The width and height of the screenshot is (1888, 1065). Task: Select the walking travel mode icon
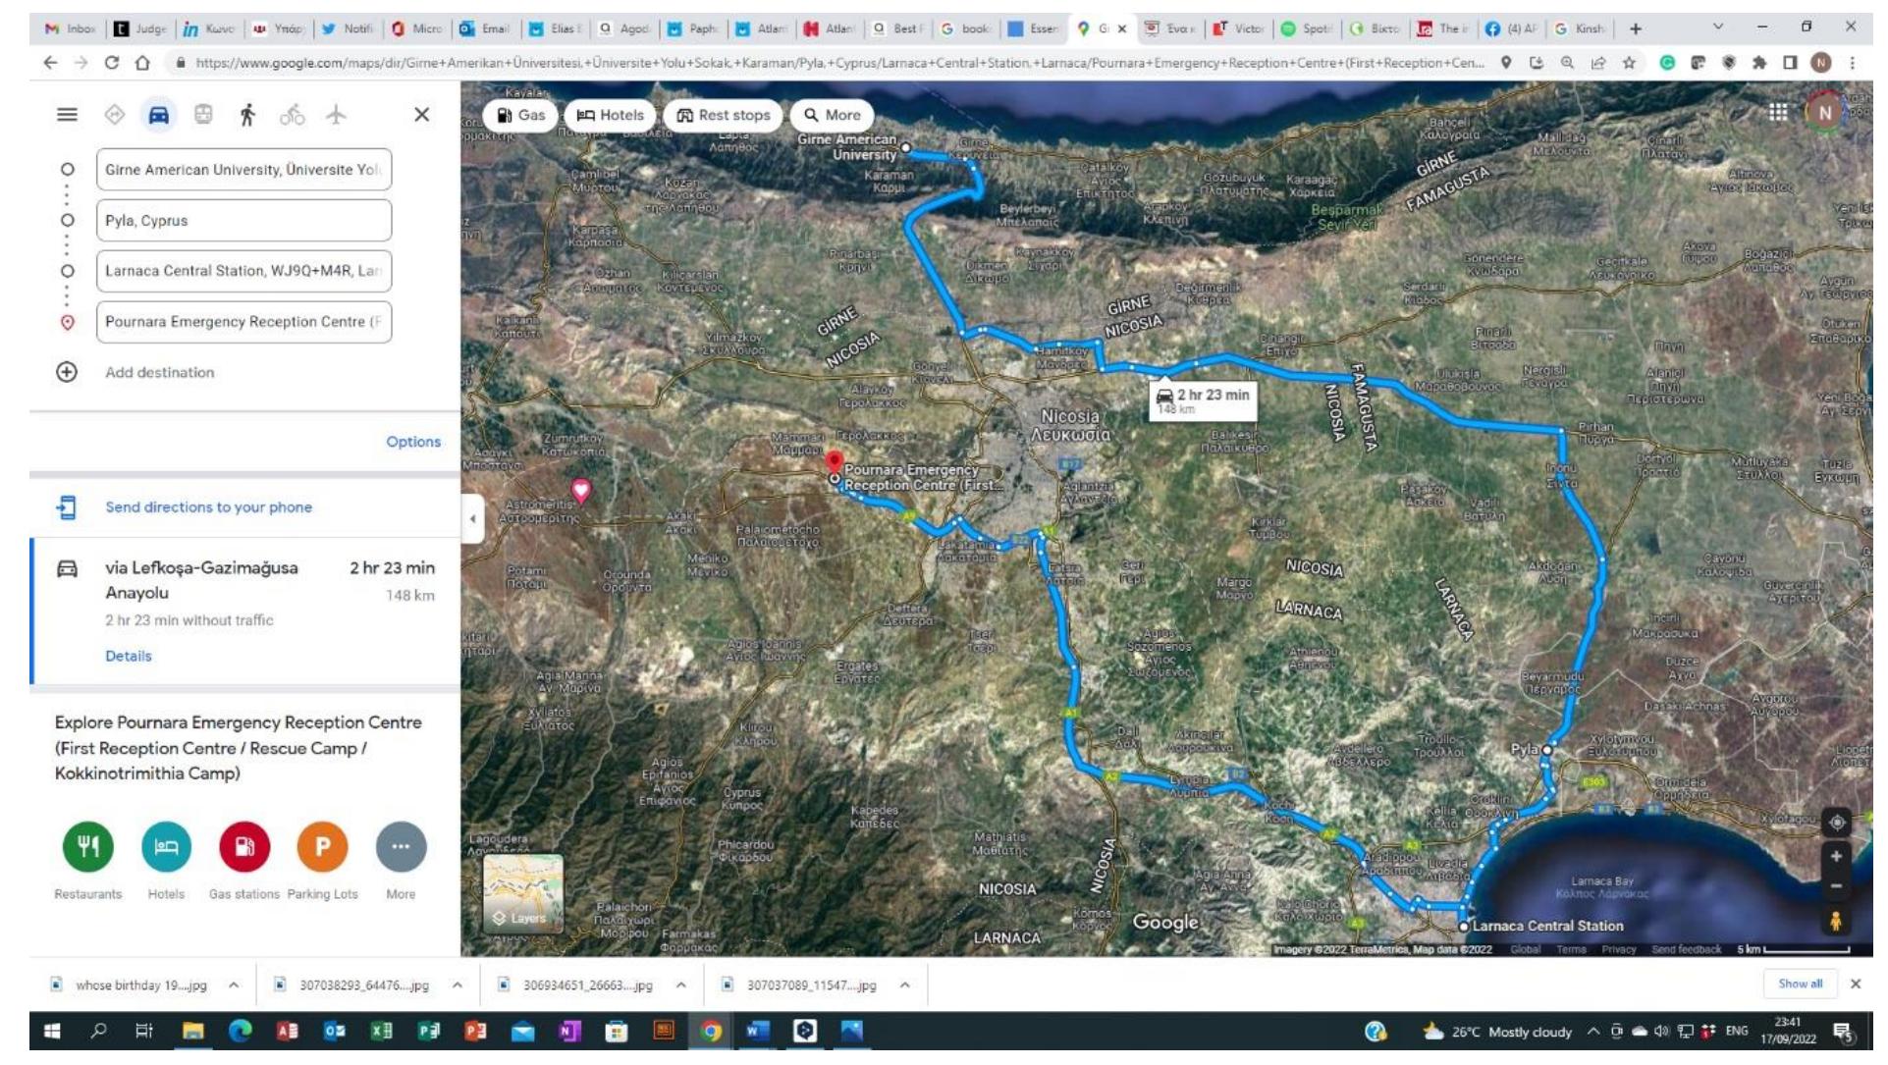(247, 115)
